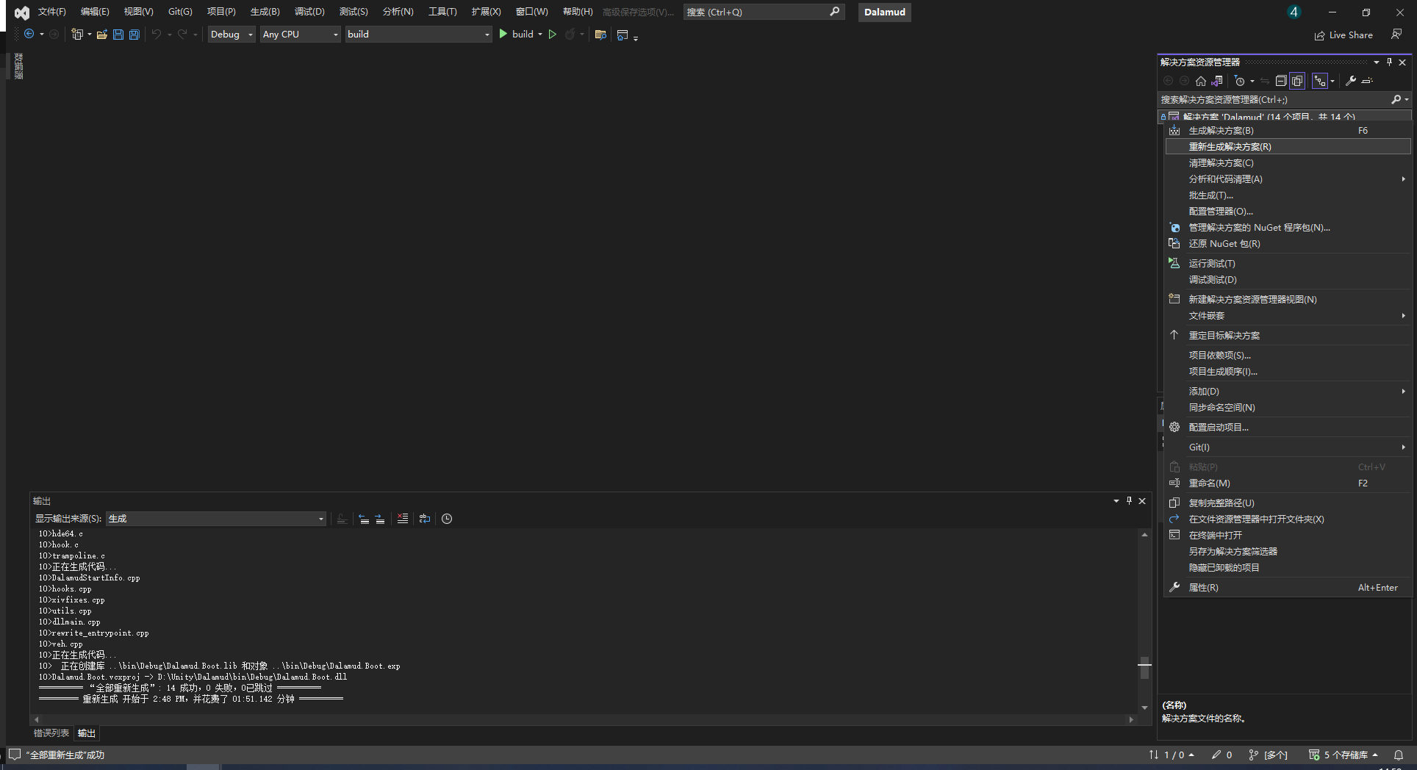Choose 生成解决方案(B) in context menu

pos(1288,131)
